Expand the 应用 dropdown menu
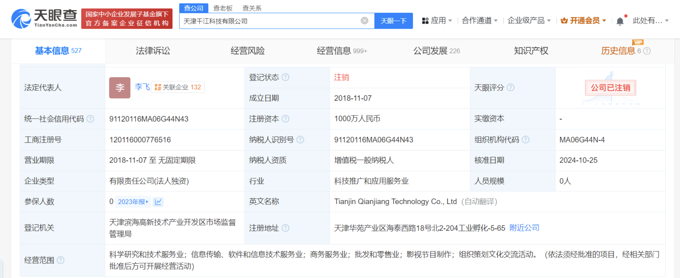The image size is (680, 278). (437, 21)
